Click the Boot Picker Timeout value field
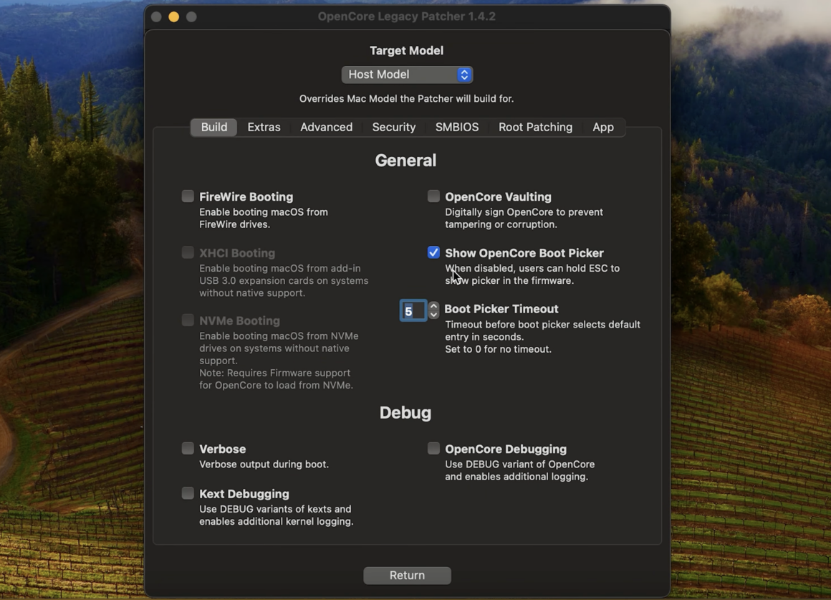 pyautogui.click(x=413, y=311)
